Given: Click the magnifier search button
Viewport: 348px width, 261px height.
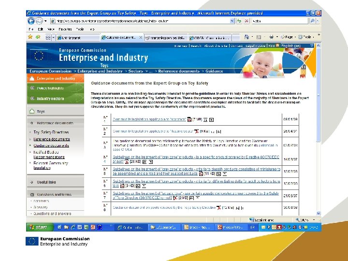Looking at the screenshot, I should point(312,21).
